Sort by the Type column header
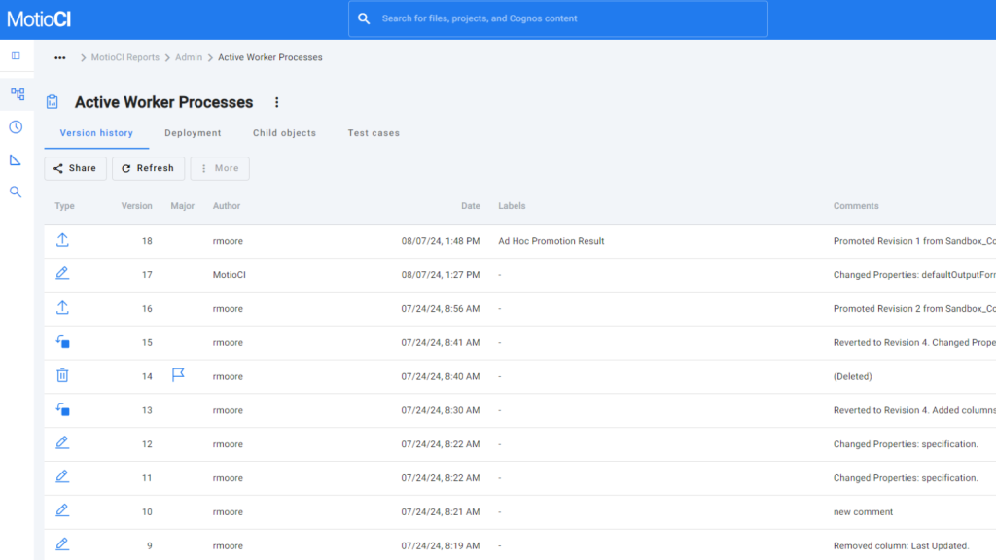The width and height of the screenshot is (996, 560). point(65,206)
